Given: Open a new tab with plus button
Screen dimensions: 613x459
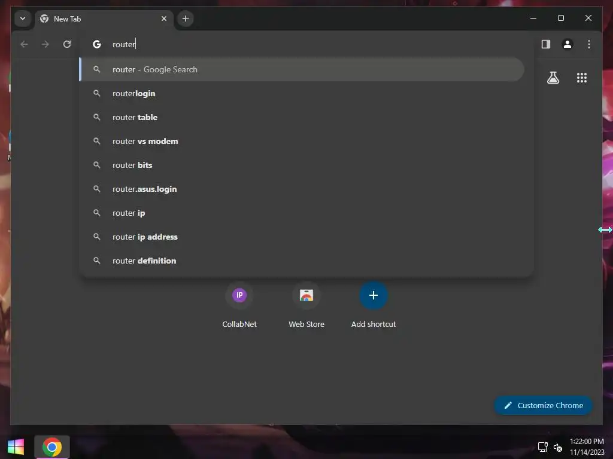Looking at the screenshot, I should pos(186,19).
